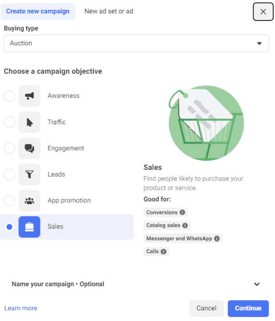Click info icon beside Messenger and WhatsApp
The height and width of the screenshot is (321, 275).
217,239
